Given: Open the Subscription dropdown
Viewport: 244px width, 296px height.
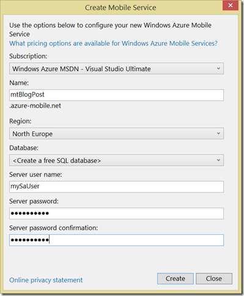Looking at the screenshot, I should 116,68.
